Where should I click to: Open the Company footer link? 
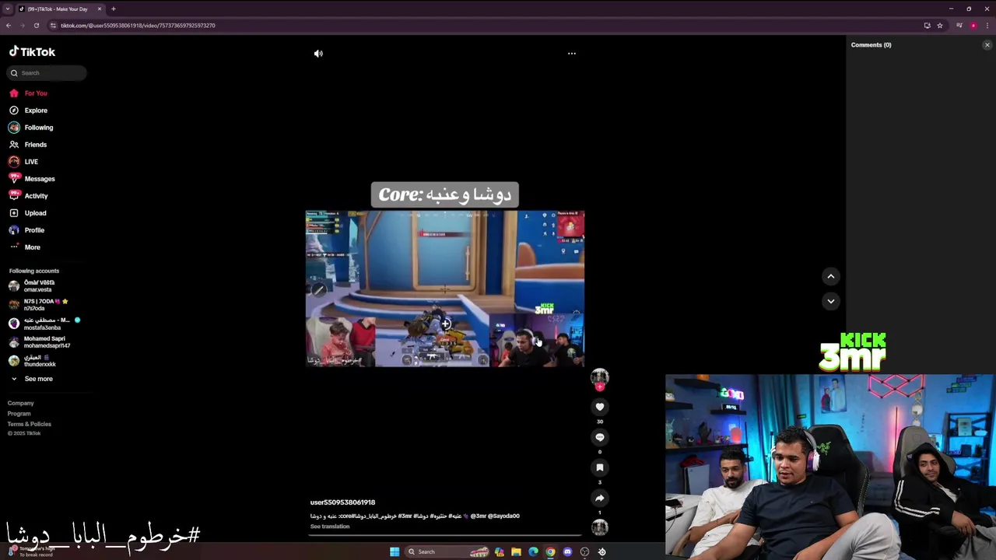pyautogui.click(x=21, y=404)
